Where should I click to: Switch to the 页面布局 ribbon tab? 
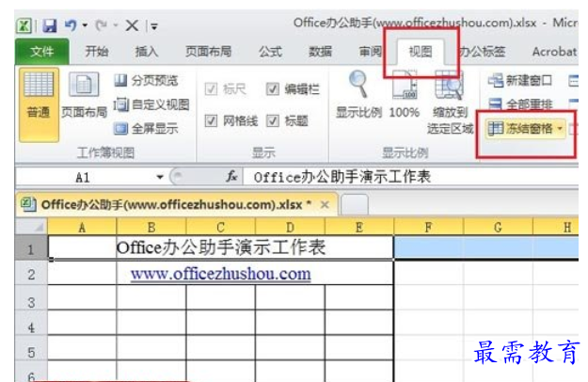pos(209,52)
